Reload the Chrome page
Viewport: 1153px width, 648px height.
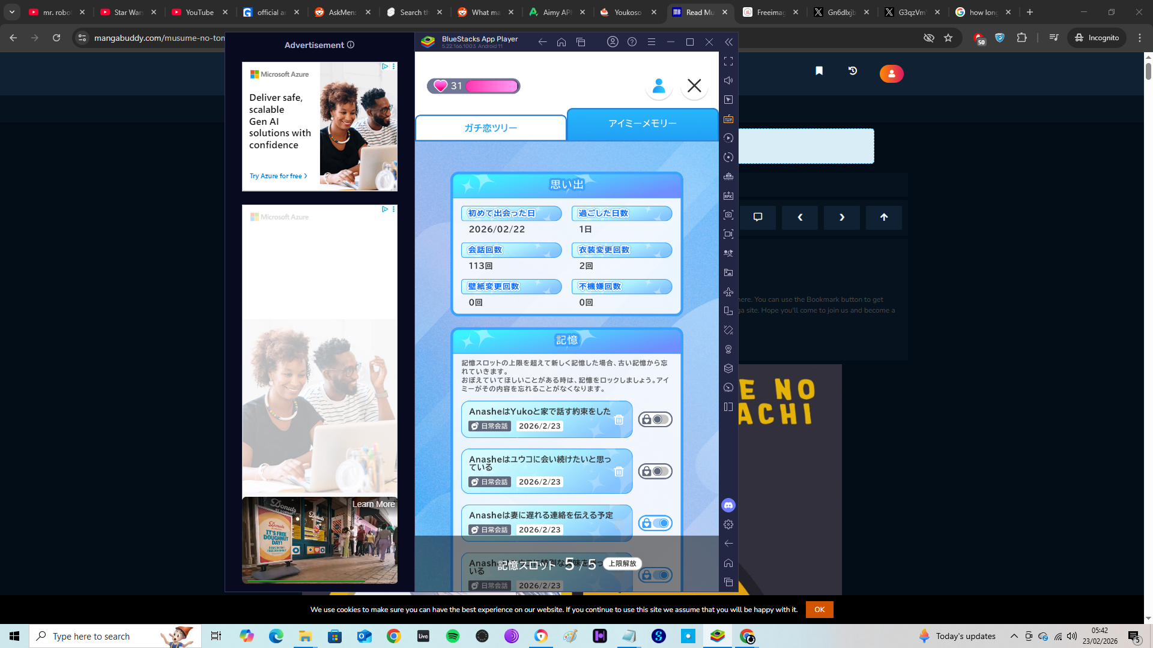pyautogui.click(x=56, y=38)
